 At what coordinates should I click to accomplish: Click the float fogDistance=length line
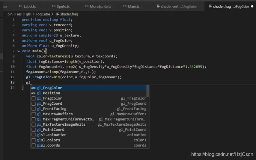(65, 61)
